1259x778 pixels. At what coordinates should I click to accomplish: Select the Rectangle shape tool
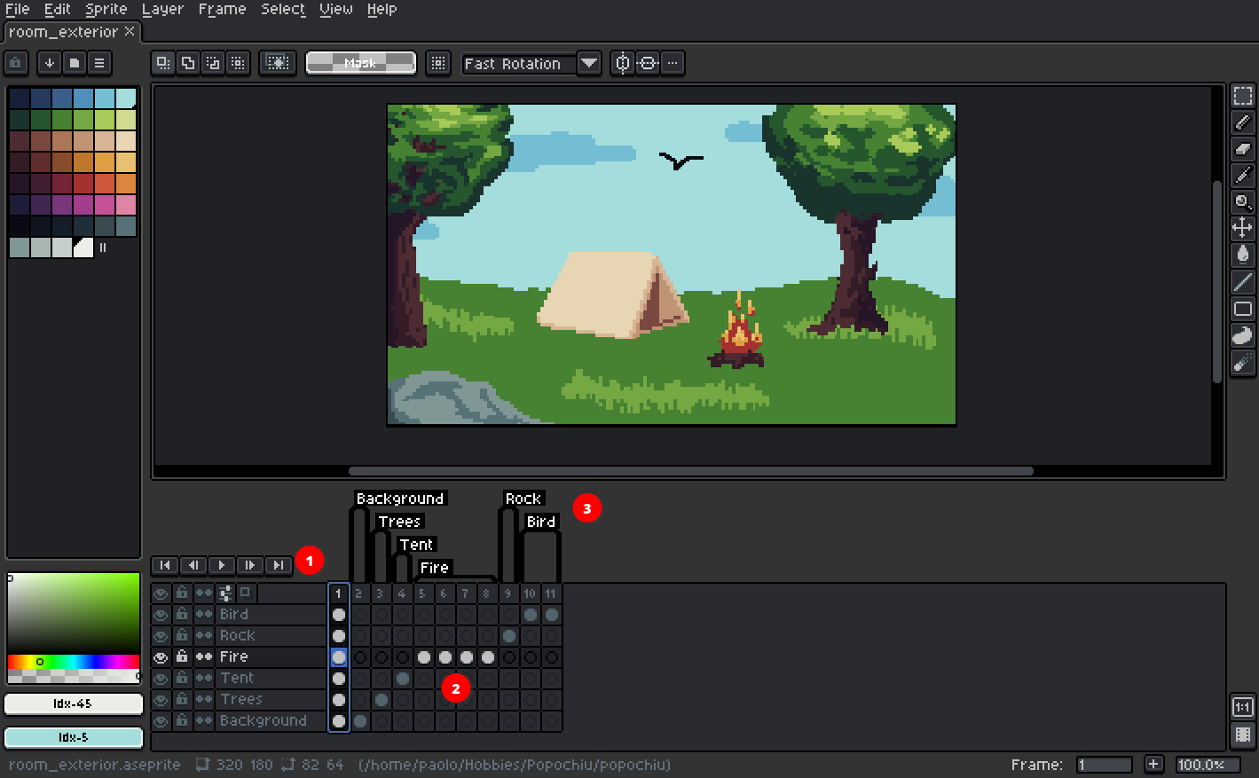1242,309
